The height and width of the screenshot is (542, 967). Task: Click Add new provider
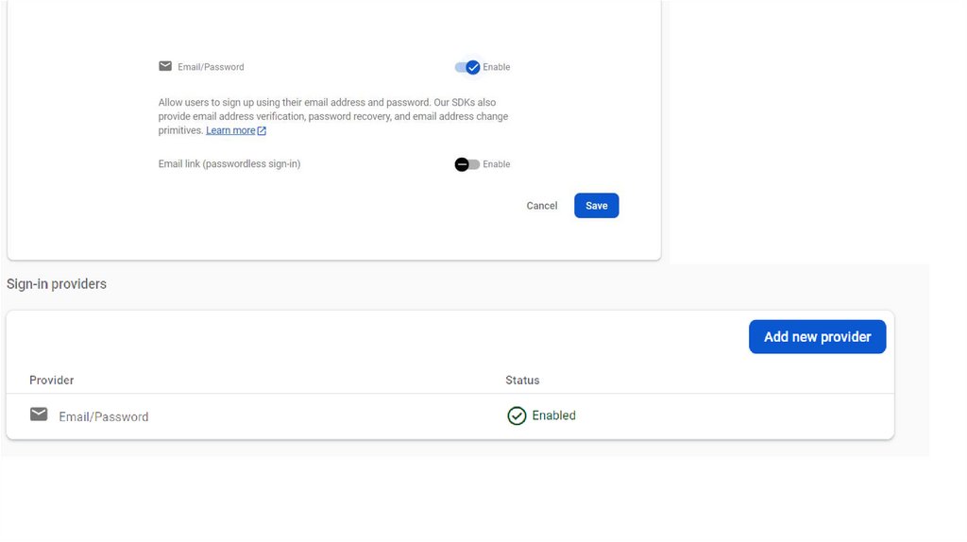[x=817, y=337]
